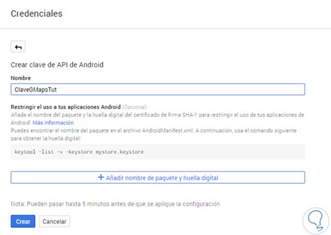Screen dimensions: 331x235
Task: Click the Restringir el uso a tus aplicaciones label
Action: point(66,106)
